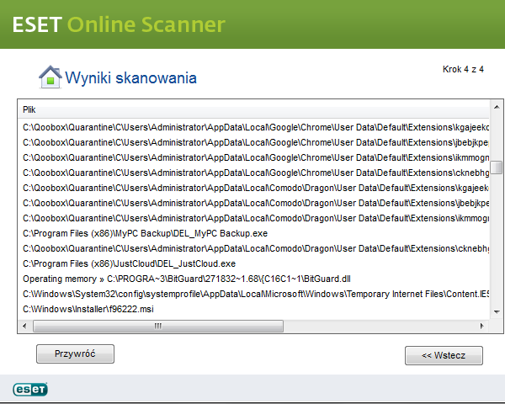Screen dimensions: 505x404
Task: Click the Przywróć button
Action: point(75,353)
